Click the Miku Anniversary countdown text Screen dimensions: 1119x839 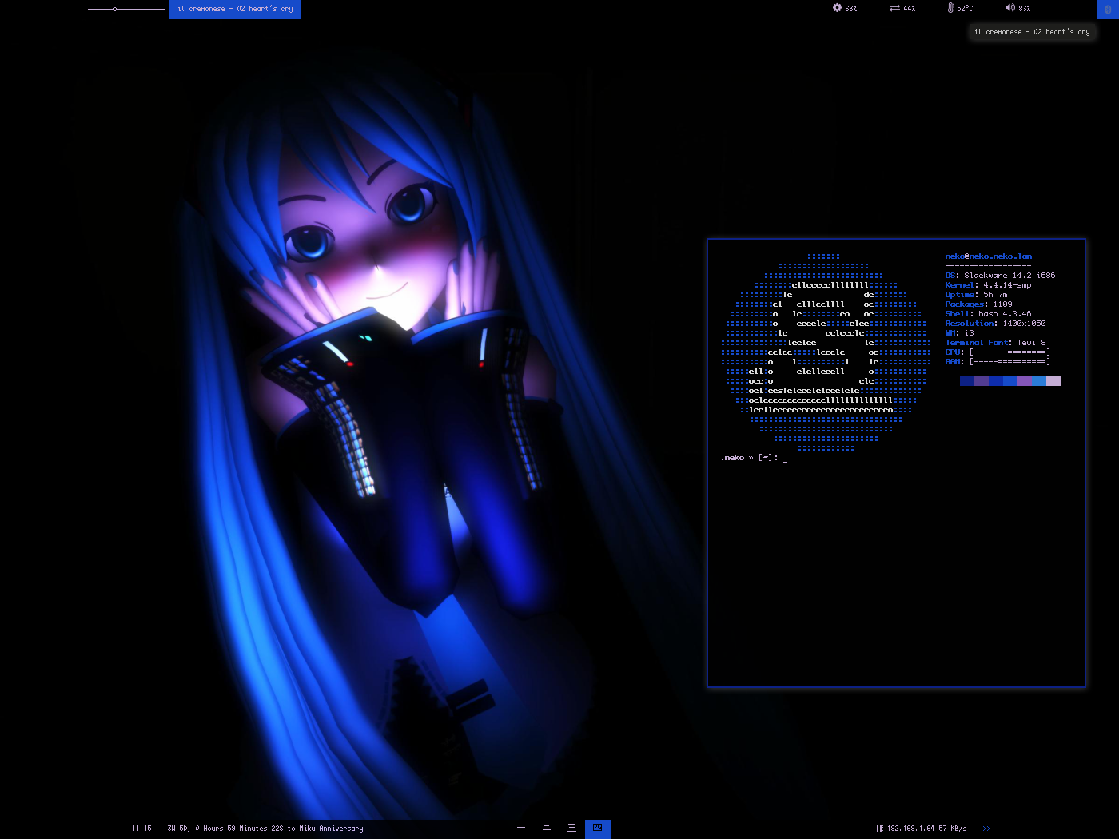265,829
